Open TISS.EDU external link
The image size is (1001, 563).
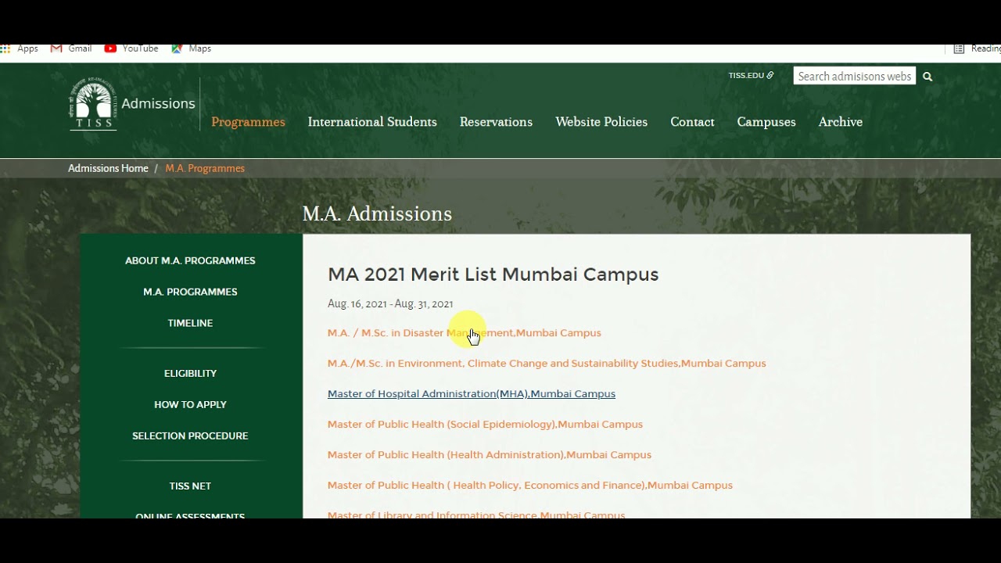point(751,76)
